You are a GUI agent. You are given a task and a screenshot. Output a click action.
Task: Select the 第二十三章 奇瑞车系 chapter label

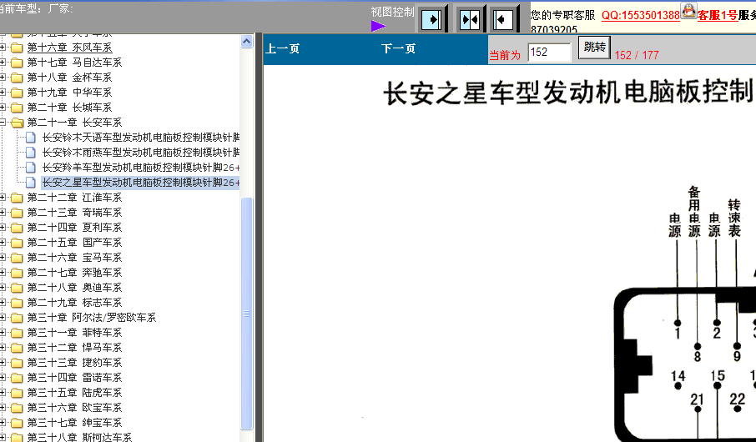click(75, 212)
